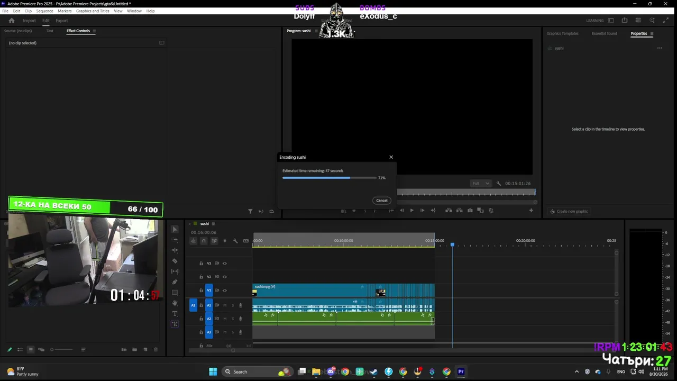
Task: Toggle V3 track output eye
Action: [224, 263]
